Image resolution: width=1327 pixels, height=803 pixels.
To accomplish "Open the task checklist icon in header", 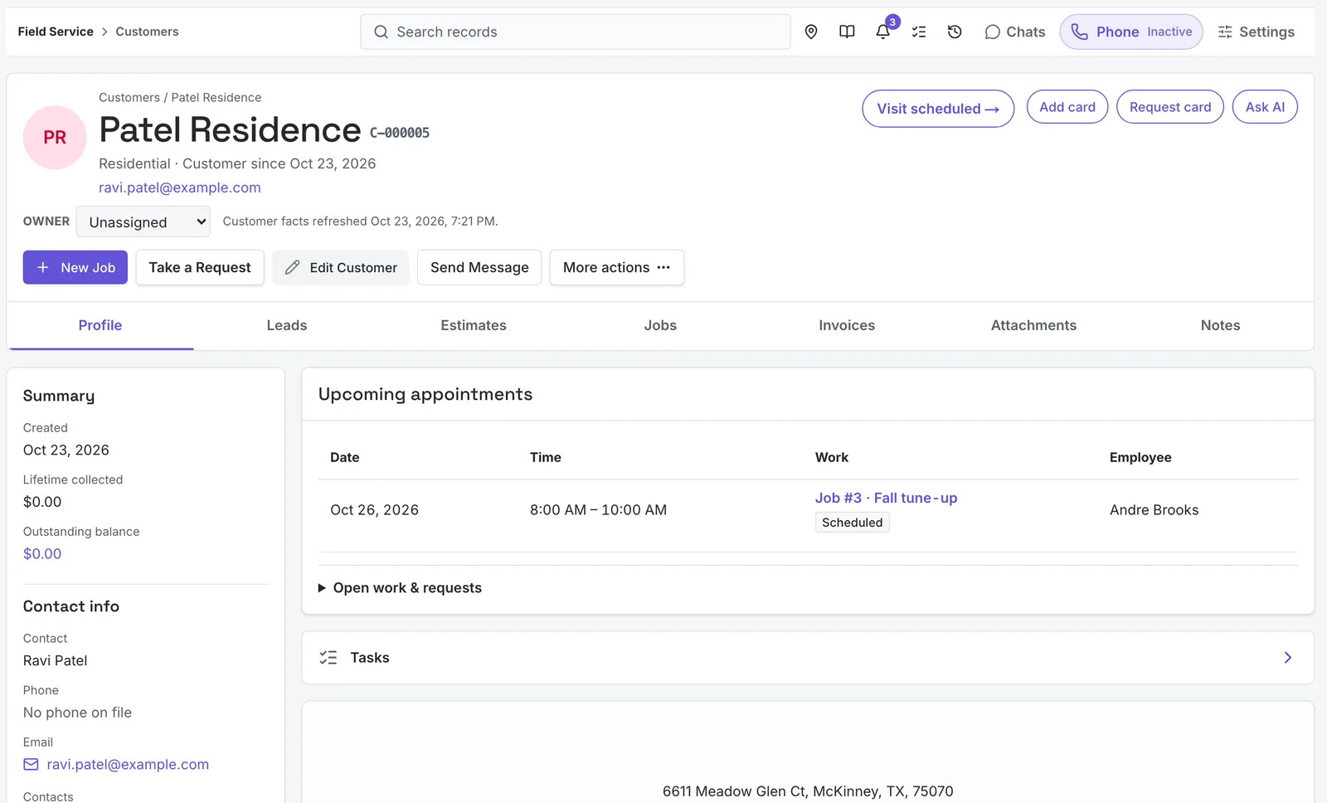I will tap(919, 32).
